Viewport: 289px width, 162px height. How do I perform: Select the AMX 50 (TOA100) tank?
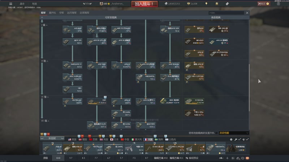tap(121, 30)
